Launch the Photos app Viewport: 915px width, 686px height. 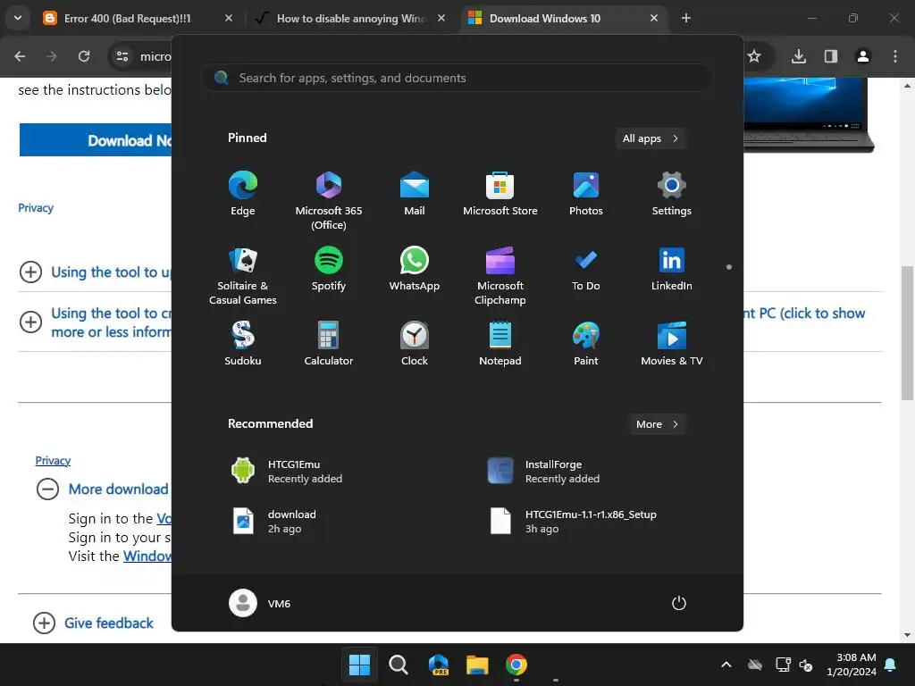coord(586,194)
